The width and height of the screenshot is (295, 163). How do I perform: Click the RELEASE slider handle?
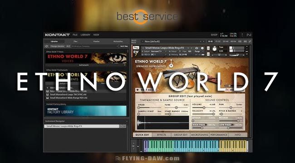click(x=238, y=121)
